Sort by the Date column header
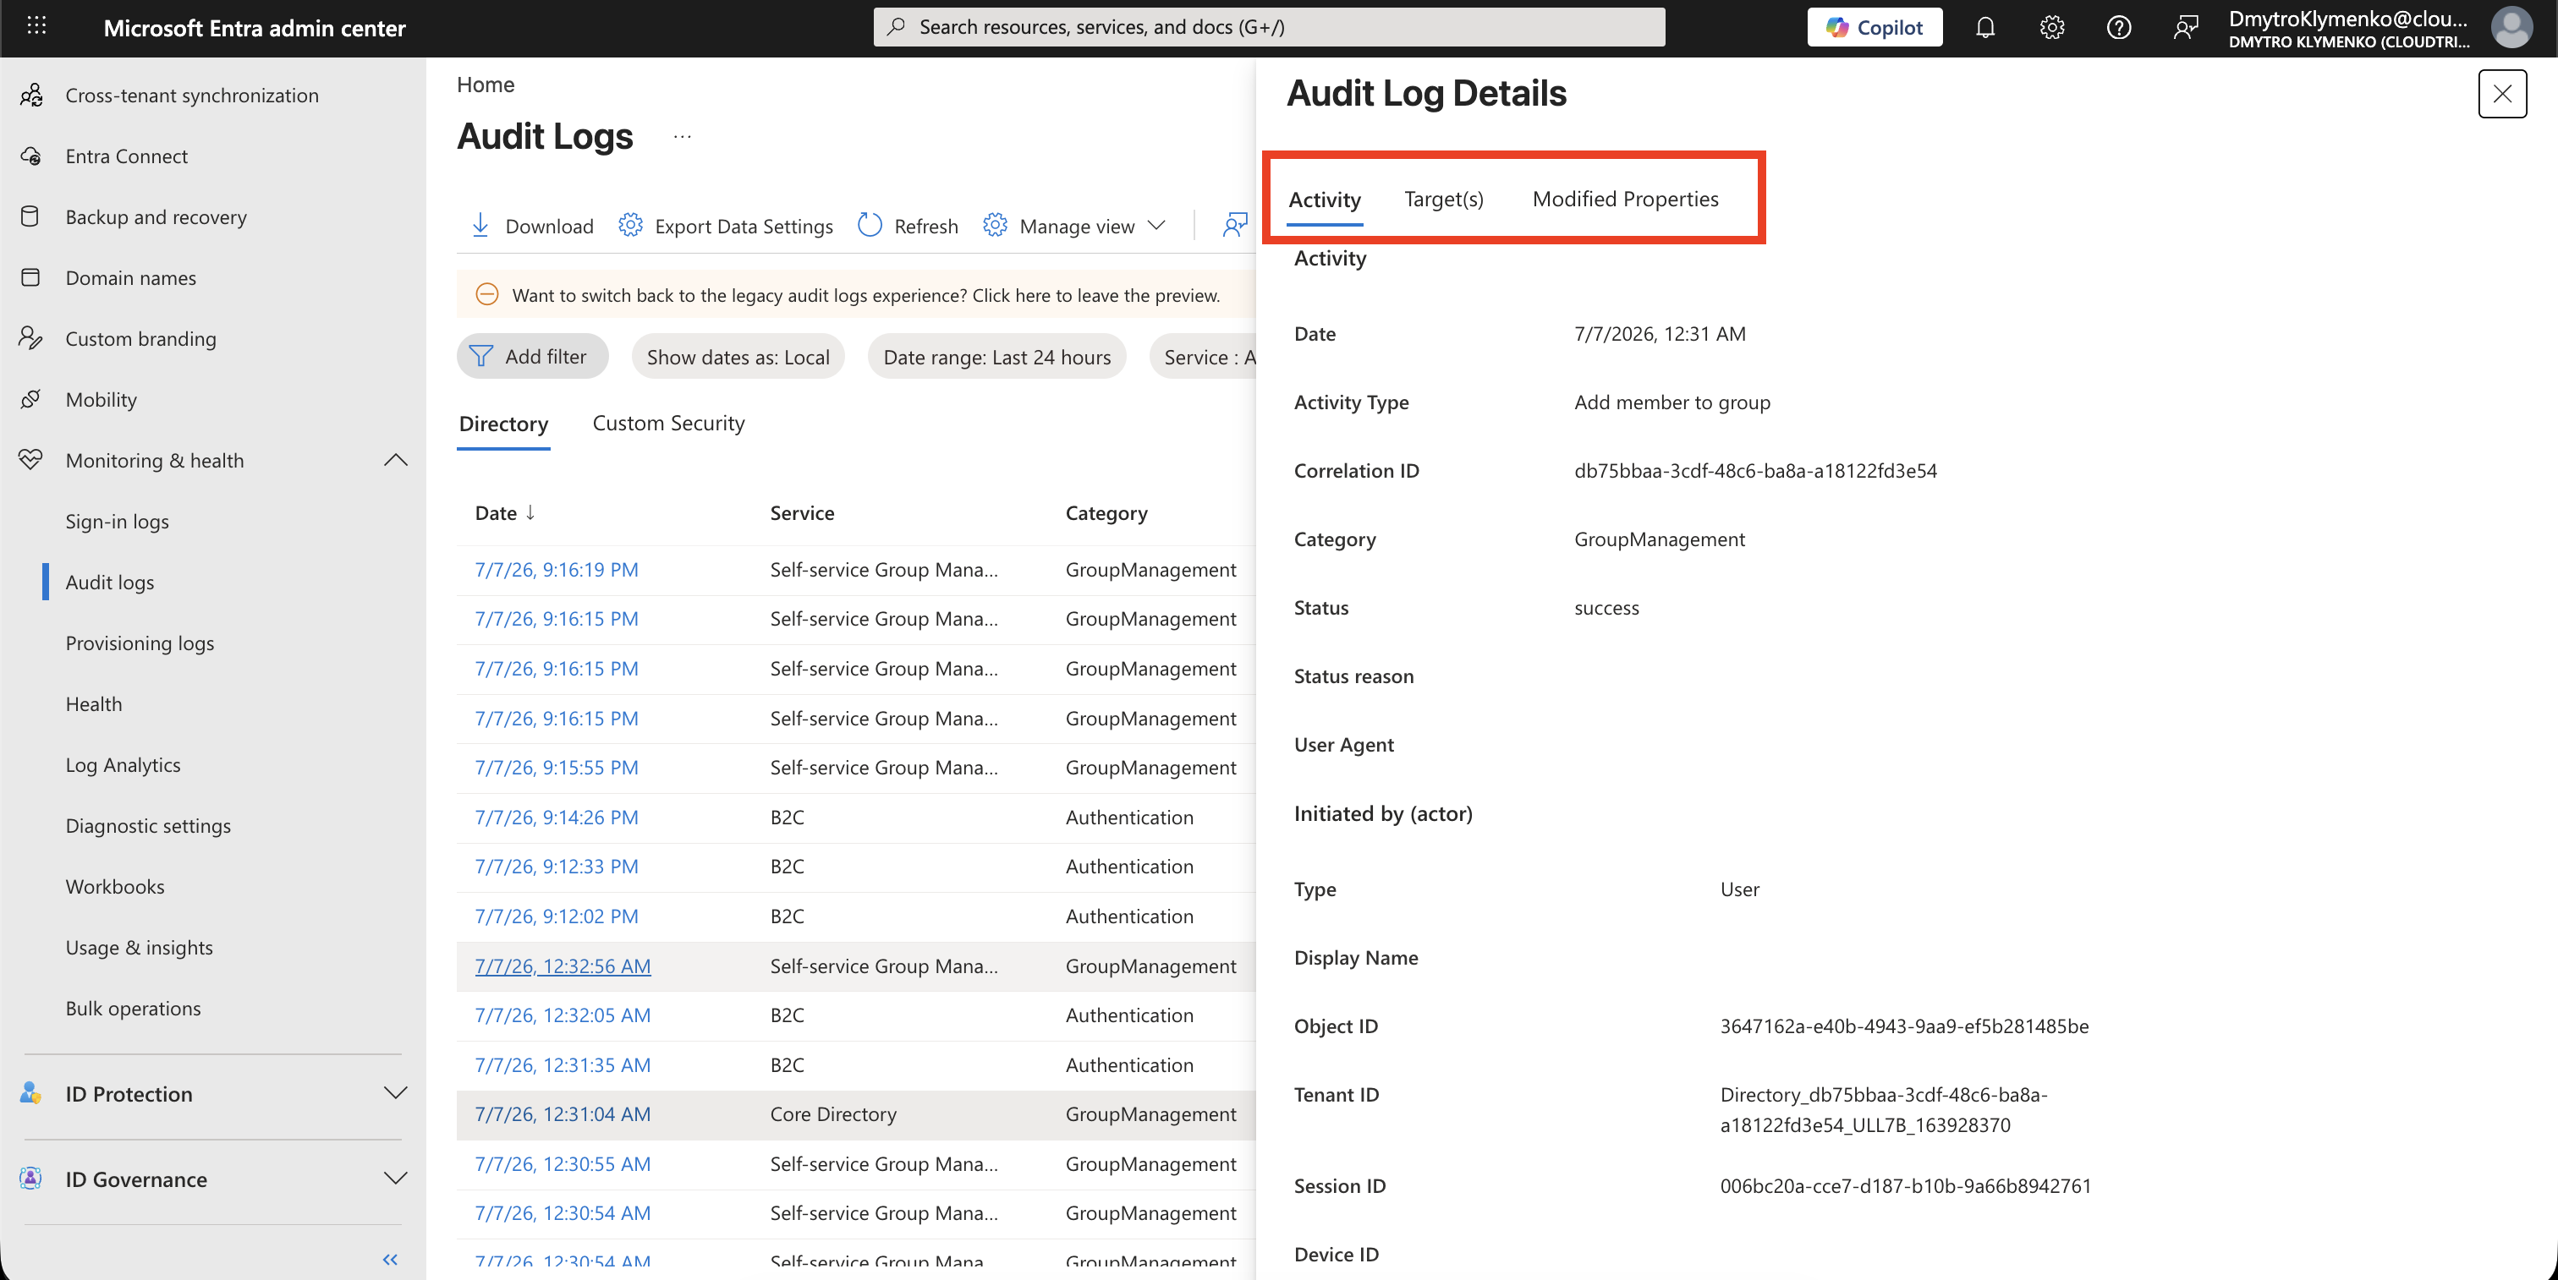Viewport: 2558px width, 1280px height. [504, 513]
